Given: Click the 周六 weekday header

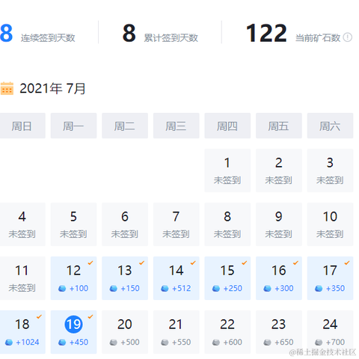Looking at the screenshot, I should 330,126.
